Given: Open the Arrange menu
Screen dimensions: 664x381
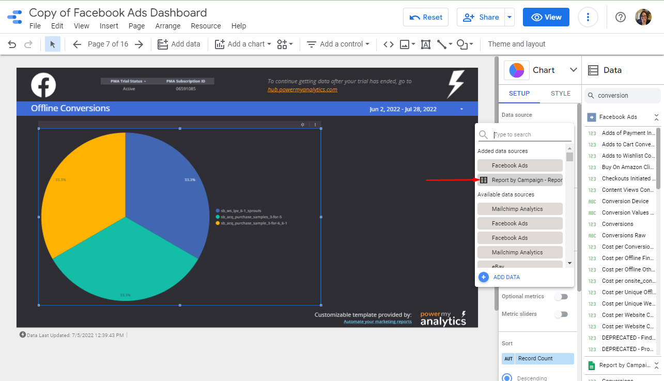Looking at the screenshot, I should [x=168, y=26].
